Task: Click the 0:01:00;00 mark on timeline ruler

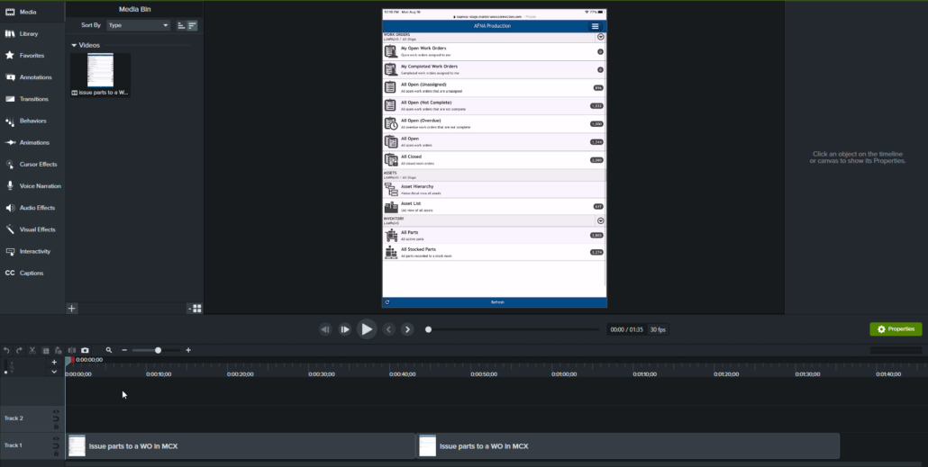Action: (x=564, y=374)
